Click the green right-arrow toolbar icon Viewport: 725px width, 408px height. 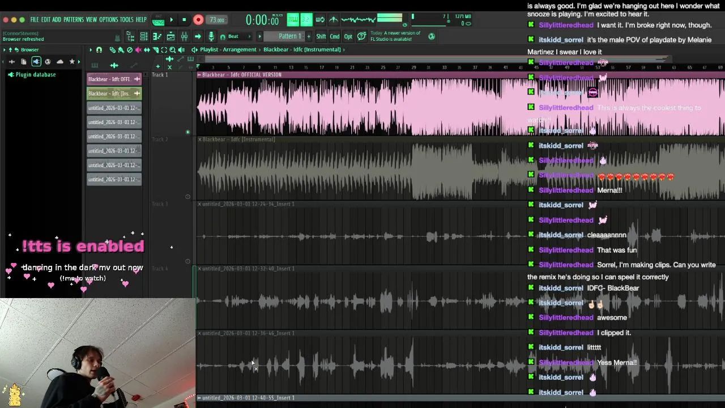point(198,36)
